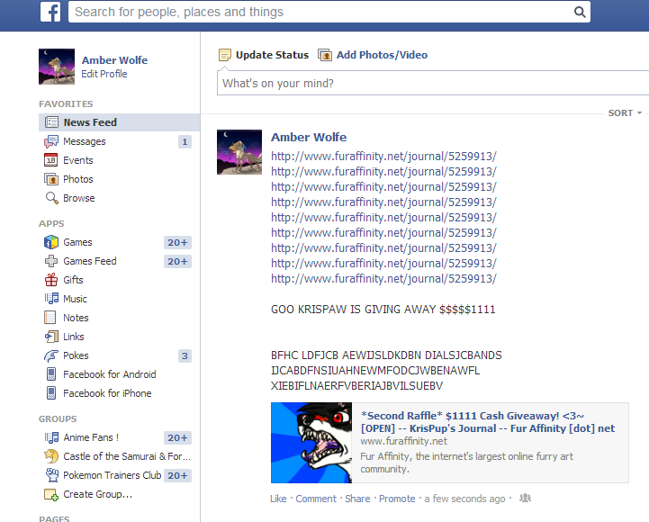Comment on the post
The width and height of the screenshot is (649, 522).
pos(316,499)
